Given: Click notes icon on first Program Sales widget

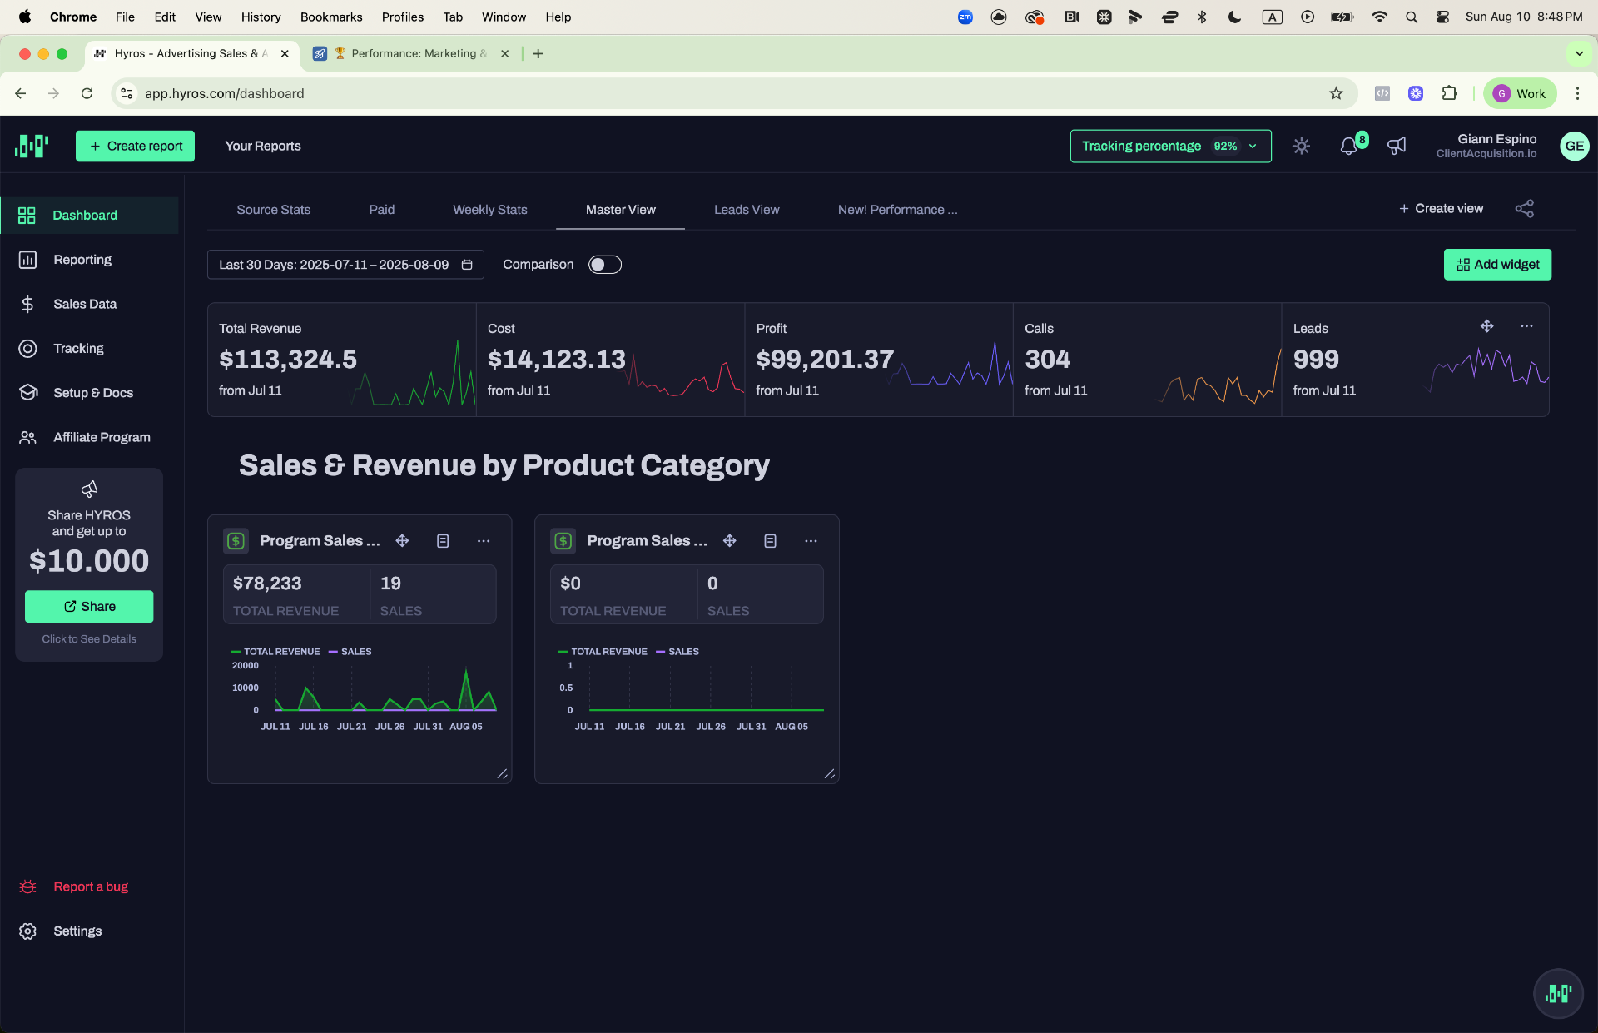Looking at the screenshot, I should (443, 541).
